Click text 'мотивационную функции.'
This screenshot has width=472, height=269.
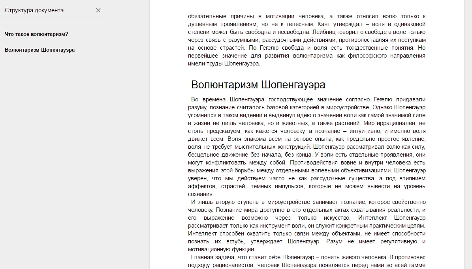coord(222,249)
